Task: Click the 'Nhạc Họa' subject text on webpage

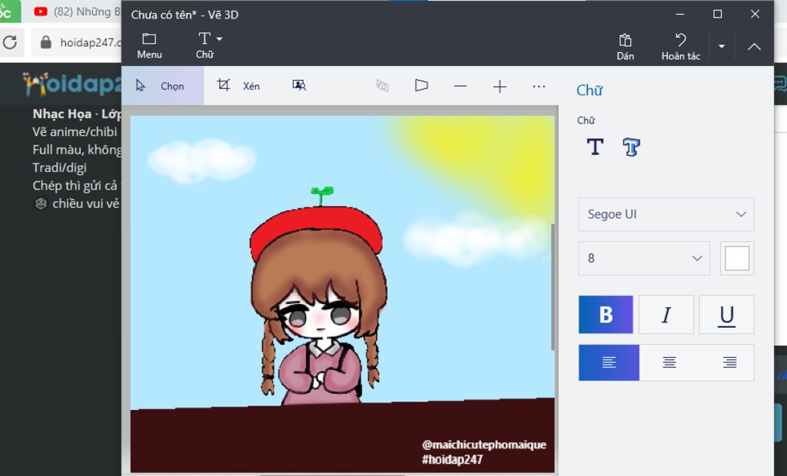Action: point(61,114)
